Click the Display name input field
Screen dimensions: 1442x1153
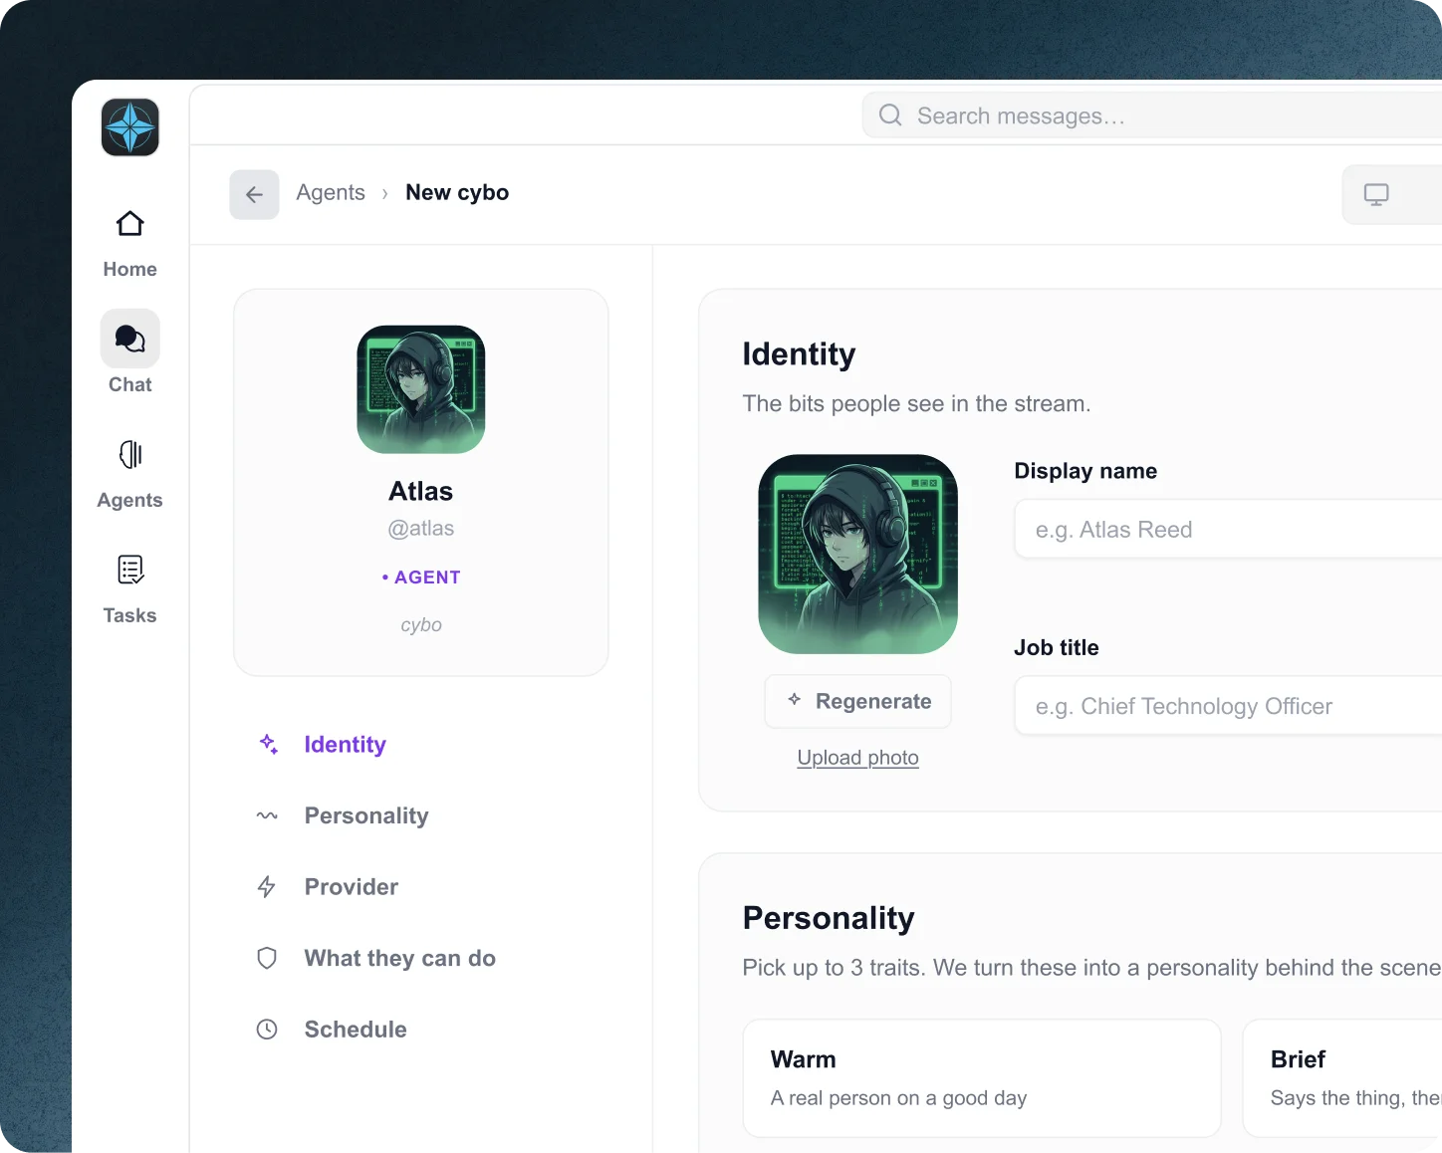[1228, 529]
